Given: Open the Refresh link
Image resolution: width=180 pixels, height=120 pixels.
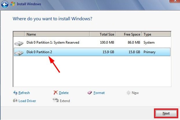Looking at the screenshot, I should pyautogui.click(x=24, y=93).
